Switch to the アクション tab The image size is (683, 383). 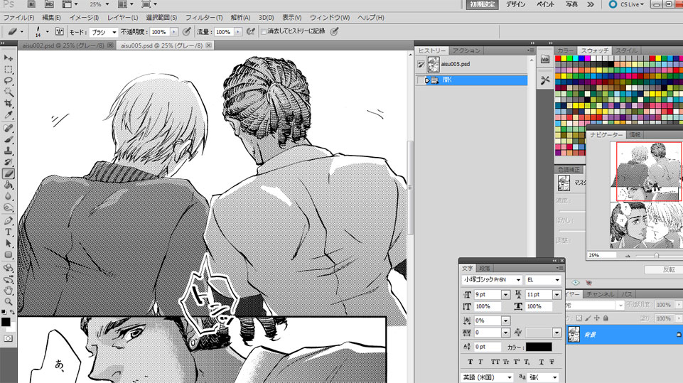click(x=466, y=50)
